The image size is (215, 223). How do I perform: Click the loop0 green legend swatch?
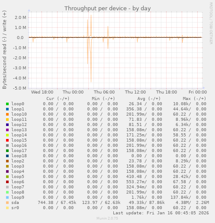pos(7,104)
